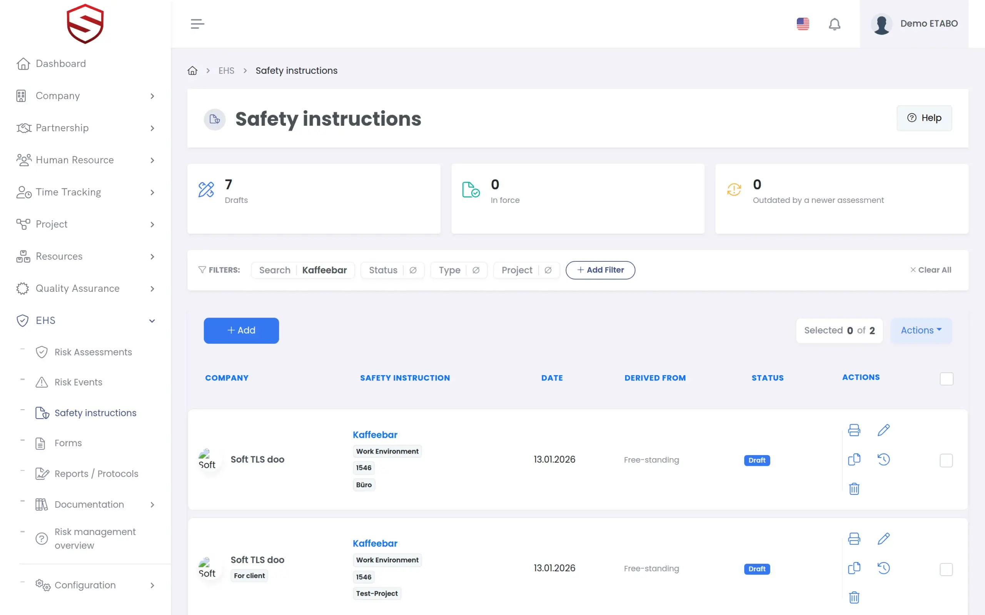Click the ETABO shield logo
Screen dimensions: 985x615
(x=85, y=23)
